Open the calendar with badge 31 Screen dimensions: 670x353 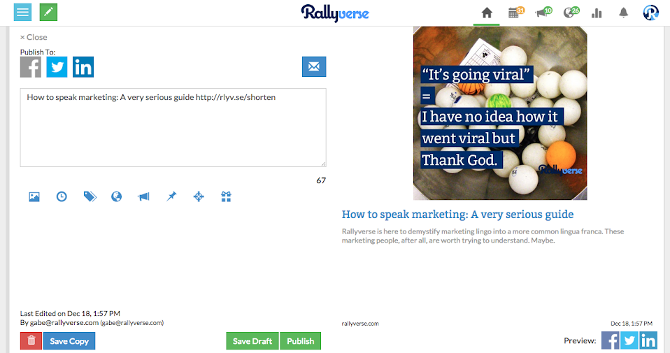click(515, 13)
